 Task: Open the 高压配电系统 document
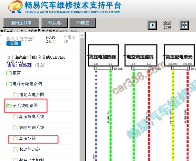(x=32, y=116)
